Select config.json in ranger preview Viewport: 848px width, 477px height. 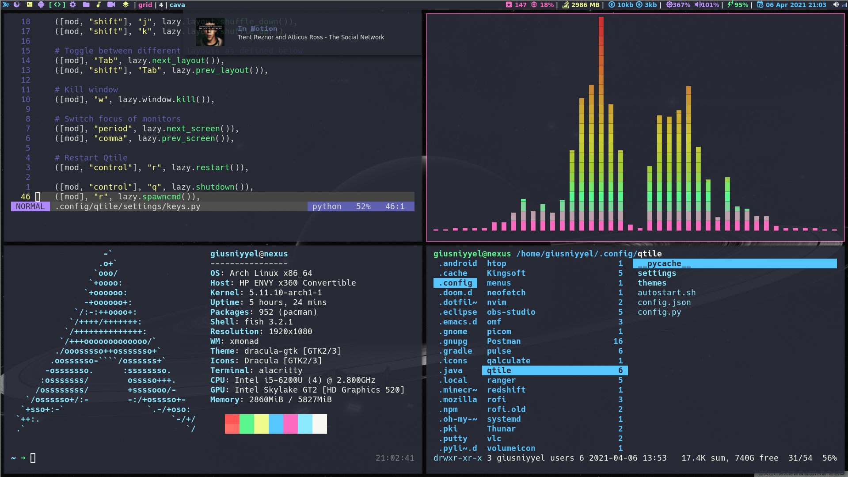coord(664,302)
